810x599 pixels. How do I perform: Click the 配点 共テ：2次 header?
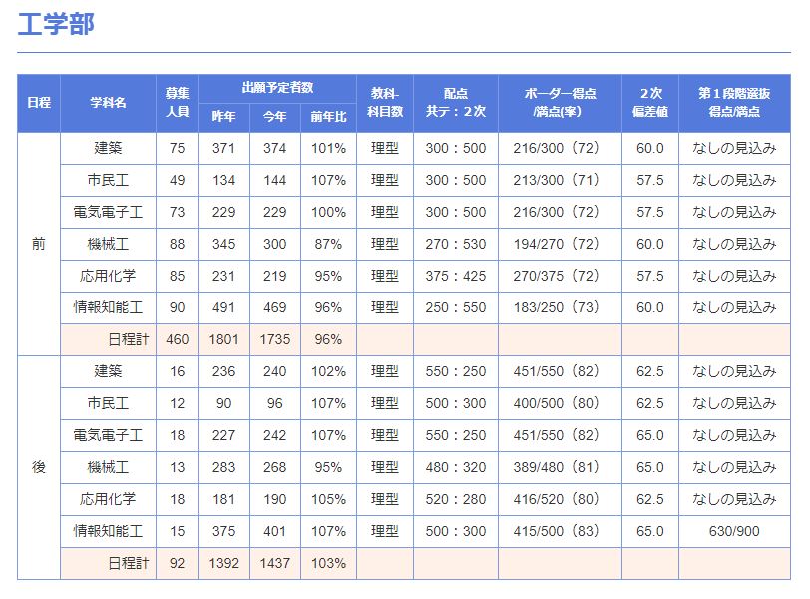(455, 103)
